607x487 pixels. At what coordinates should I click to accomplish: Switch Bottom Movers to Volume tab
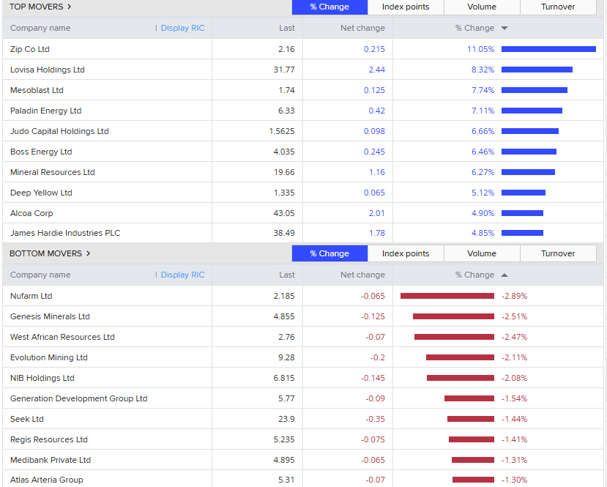pyautogui.click(x=482, y=253)
